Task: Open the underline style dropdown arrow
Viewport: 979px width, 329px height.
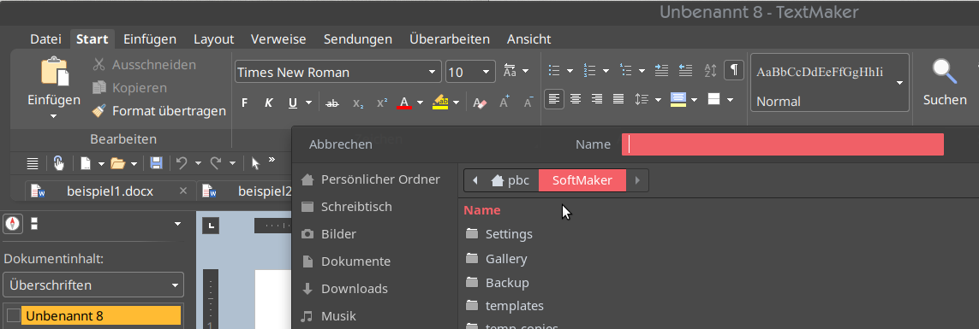Action: (308, 103)
